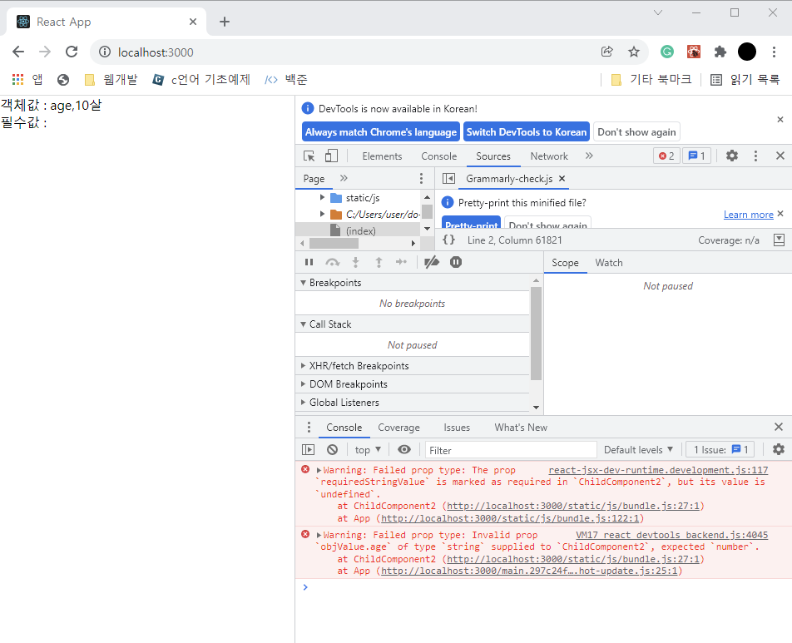The width and height of the screenshot is (792, 643).
Task: Click step over next function call icon
Action: [x=332, y=262]
